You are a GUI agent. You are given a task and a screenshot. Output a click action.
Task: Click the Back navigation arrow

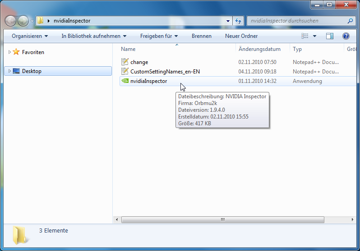coord(11,21)
